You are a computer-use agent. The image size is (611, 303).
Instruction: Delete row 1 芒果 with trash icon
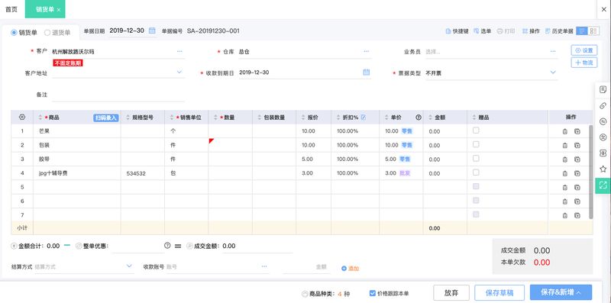pyautogui.click(x=565, y=131)
